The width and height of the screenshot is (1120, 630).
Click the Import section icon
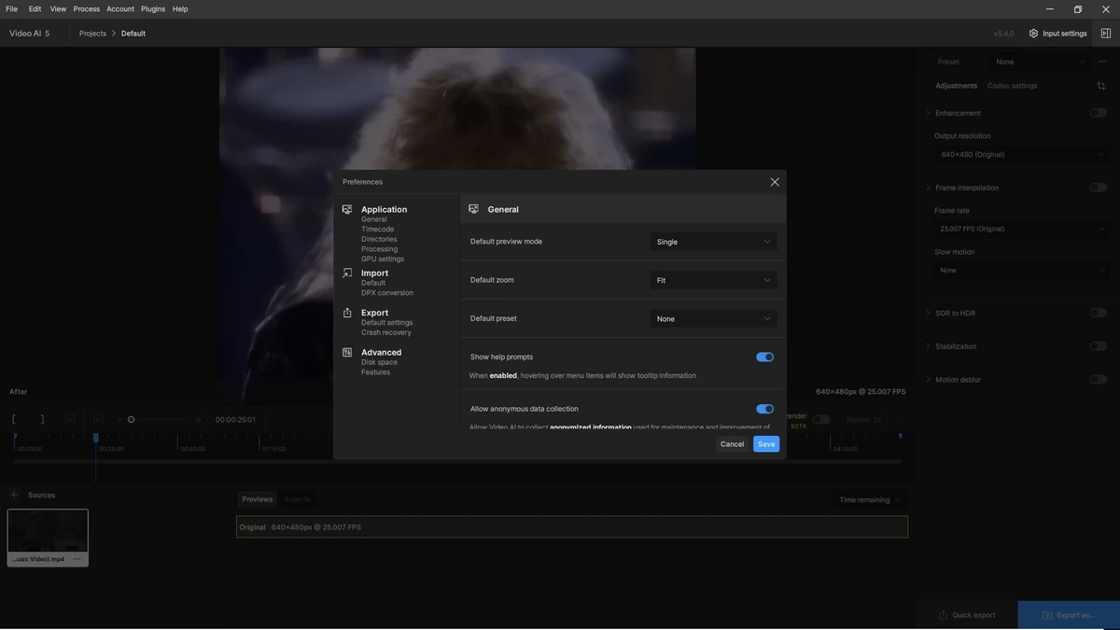(x=347, y=273)
